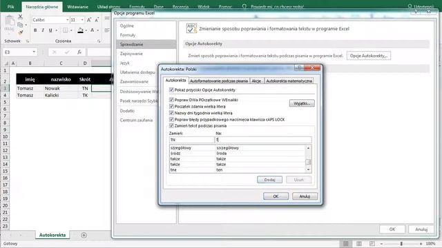
Task: Click the autocorrect list scrollbar thumb
Action: coord(308,162)
